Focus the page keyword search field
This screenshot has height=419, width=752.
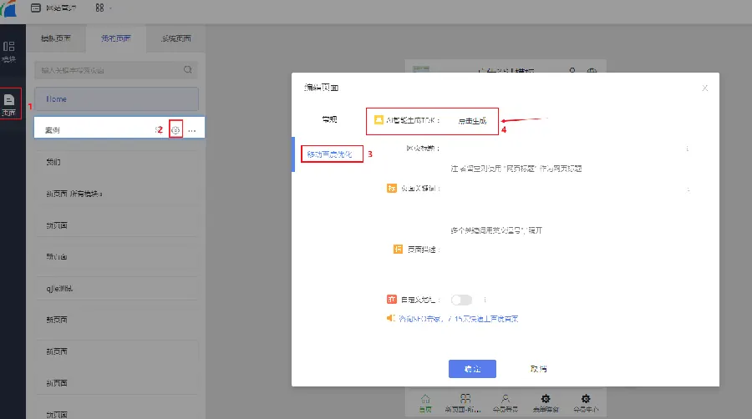pyautogui.click(x=116, y=70)
